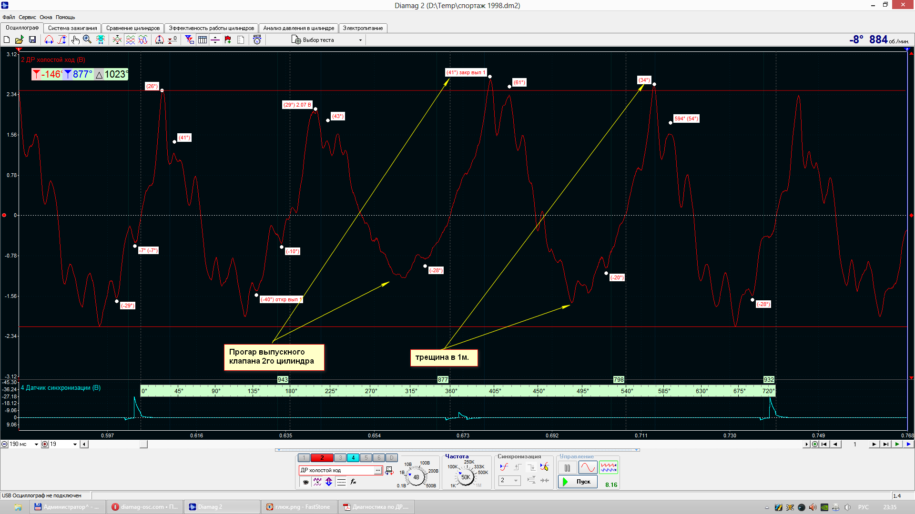Toggle the horizontal divider lines icon
The image size is (915, 514).
click(215, 40)
